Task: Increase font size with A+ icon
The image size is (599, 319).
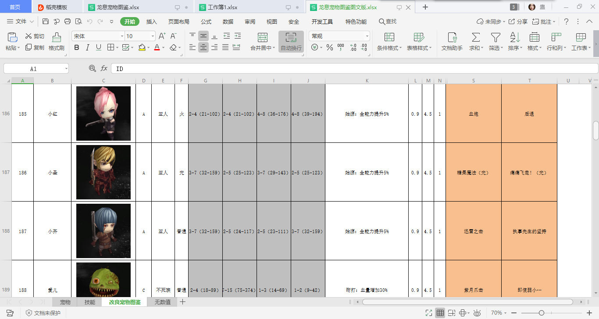Action: 162,36
